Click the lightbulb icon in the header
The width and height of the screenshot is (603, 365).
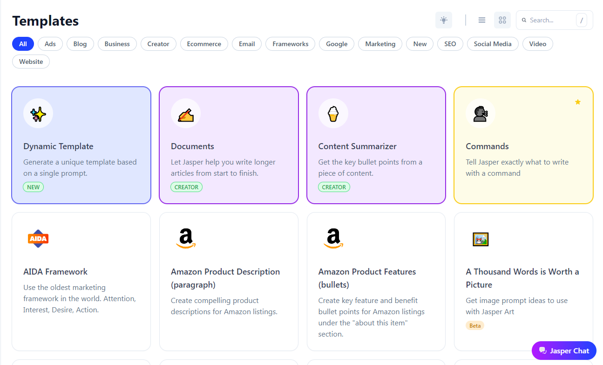(444, 20)
